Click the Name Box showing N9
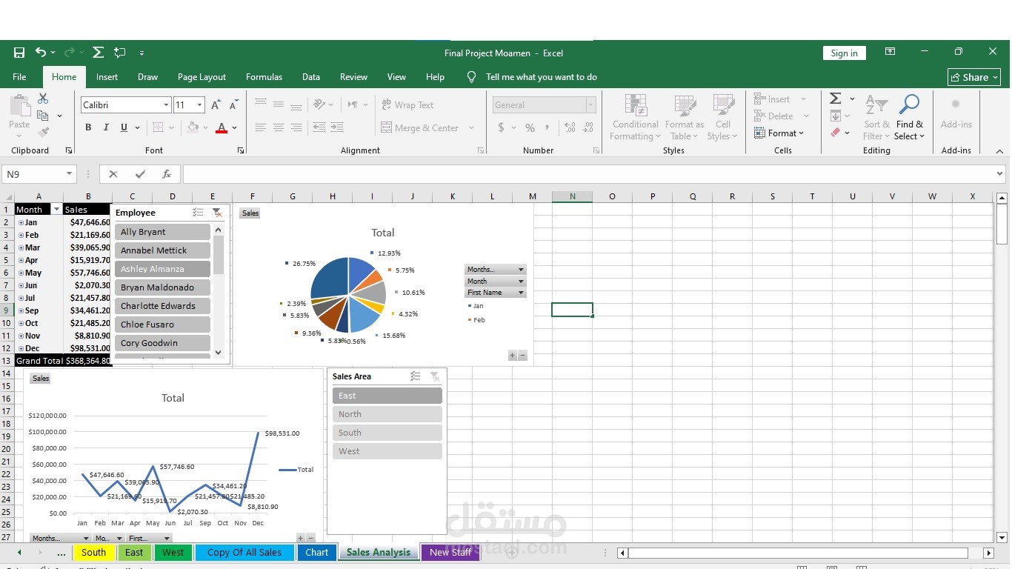Screen dimensions: 1012x569 (x=33, y=173)
